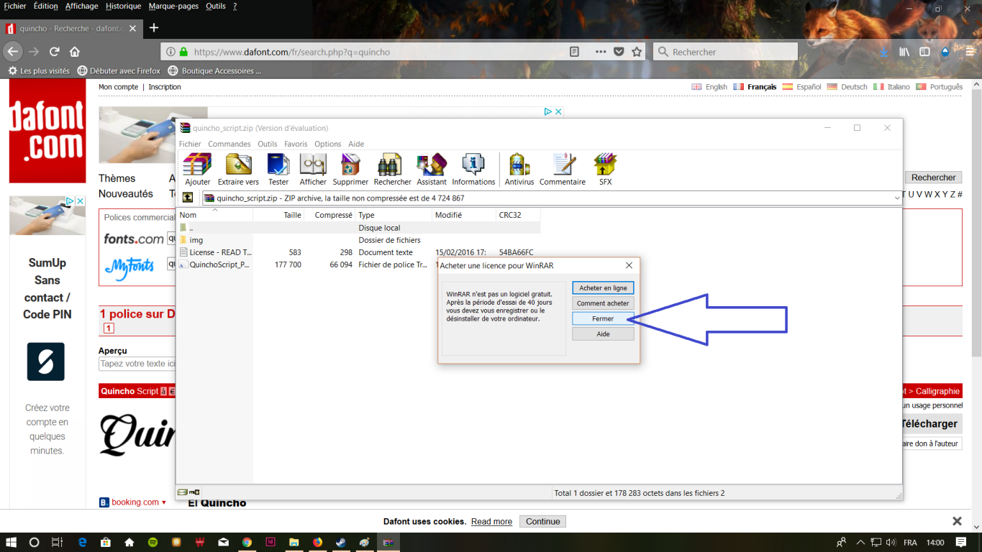Click the InDesign icon in the taskbar
The image size is (982, 552).
click(270, 542)
